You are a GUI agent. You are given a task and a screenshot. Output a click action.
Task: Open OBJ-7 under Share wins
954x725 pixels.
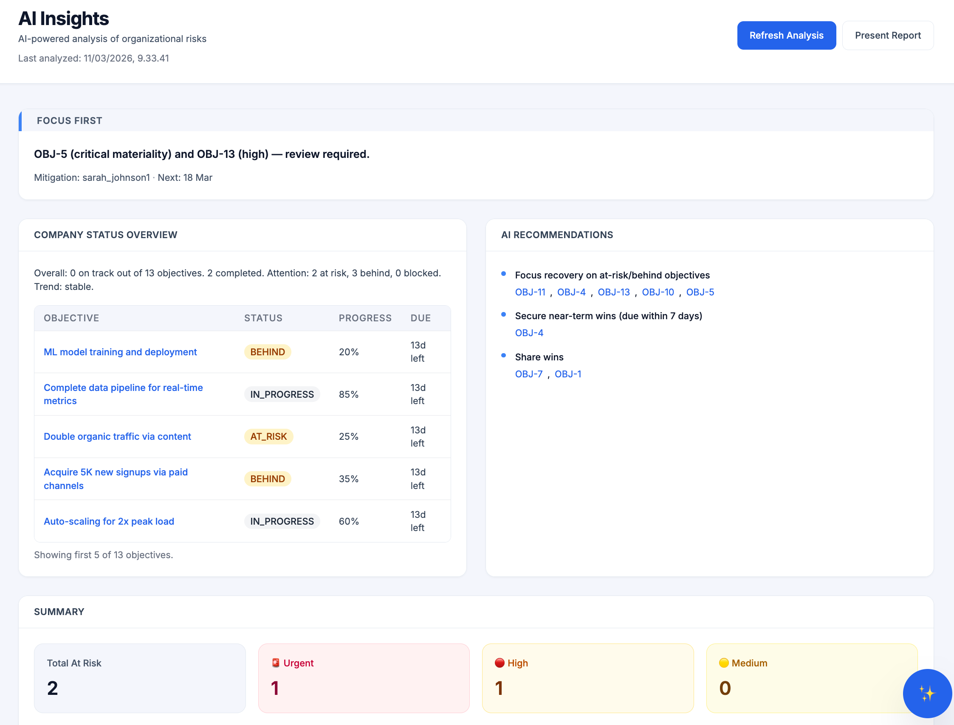click(x=529, y=374)
